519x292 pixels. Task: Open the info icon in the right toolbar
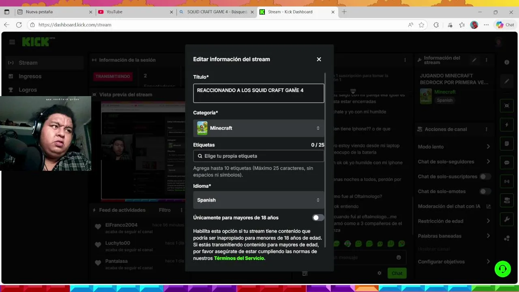[507, 62]
